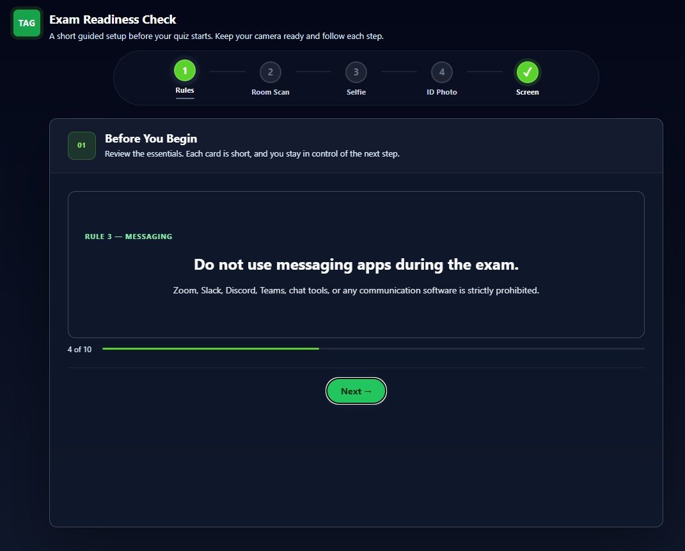Viewport: 685px width, 551px height.
Task: Open the Screen step label
Action: coord(527,92)
